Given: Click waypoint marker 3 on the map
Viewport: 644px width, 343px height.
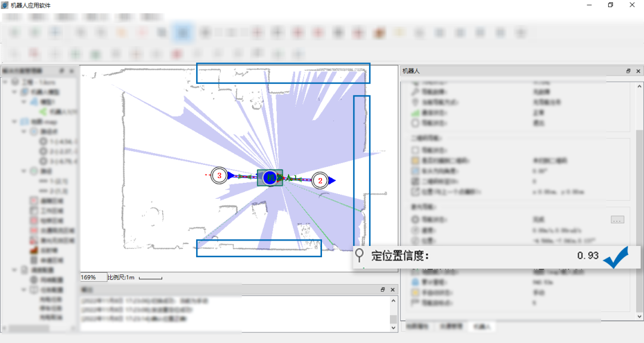Looking at the screenshot, I should click(219, 176).
